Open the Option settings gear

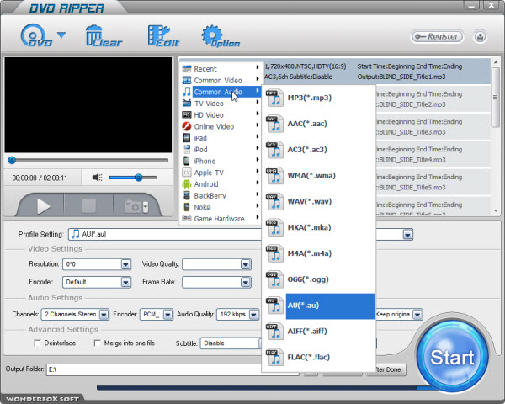(x=221, y=36)
